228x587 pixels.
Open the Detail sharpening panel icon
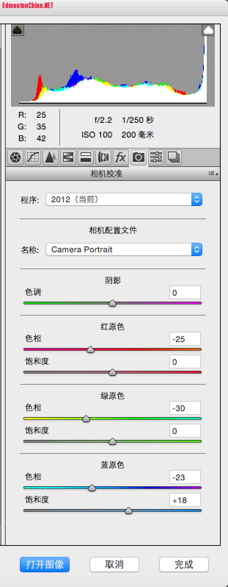51,158
